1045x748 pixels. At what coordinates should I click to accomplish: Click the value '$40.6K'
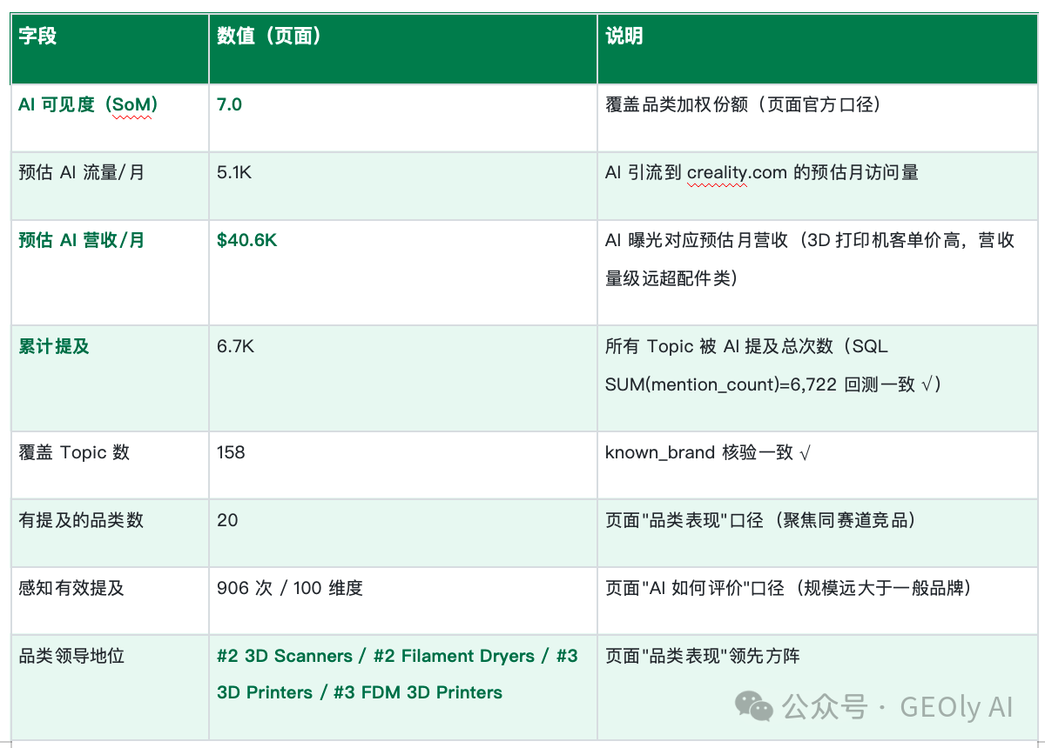click(246, 240)
